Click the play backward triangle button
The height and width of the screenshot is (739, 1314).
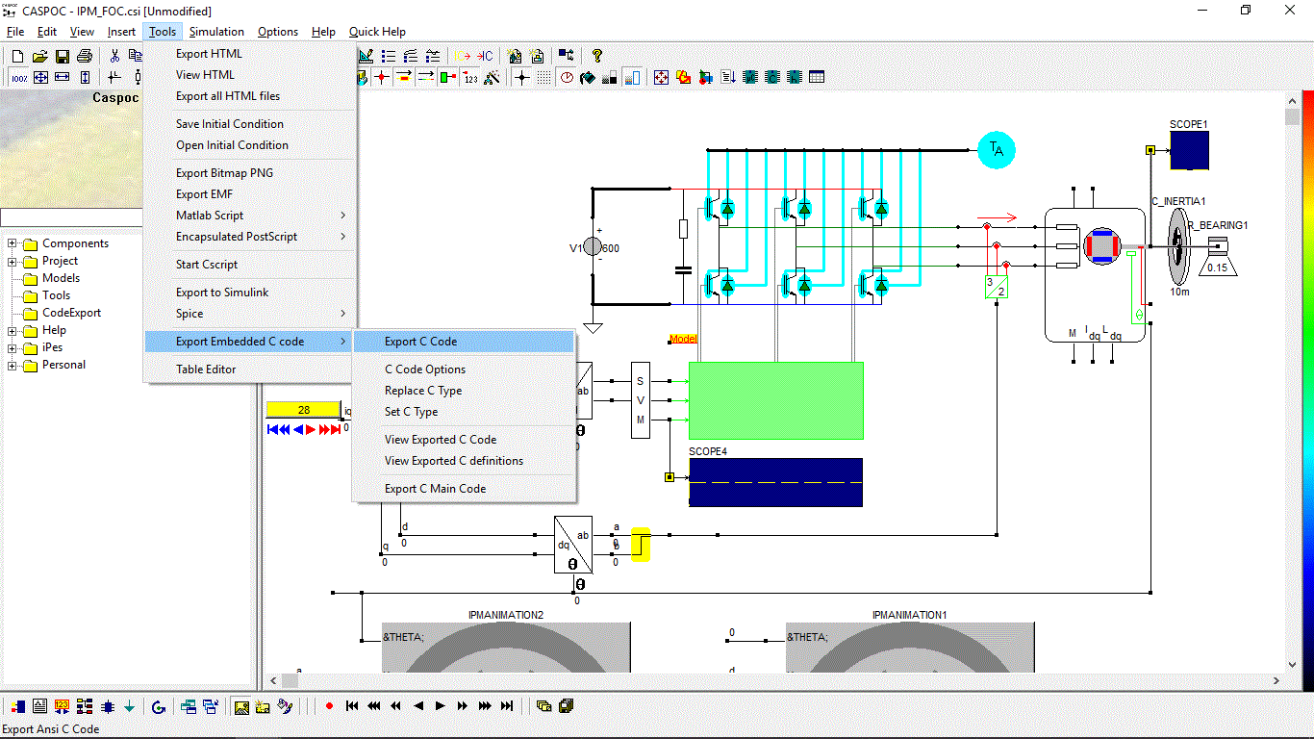tap(418, 706)
